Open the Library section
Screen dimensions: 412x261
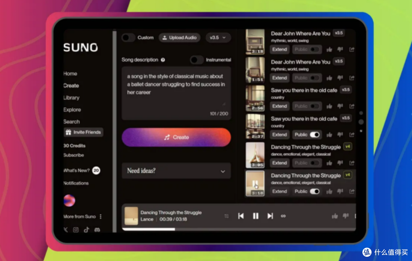[x=71, y=98]
